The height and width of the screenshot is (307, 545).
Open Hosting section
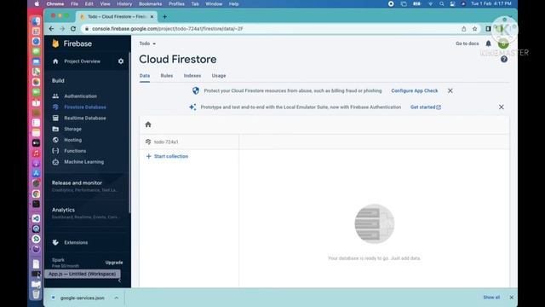coord(73,140)
